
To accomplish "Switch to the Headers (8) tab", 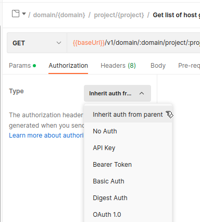I will pos(118,66).
